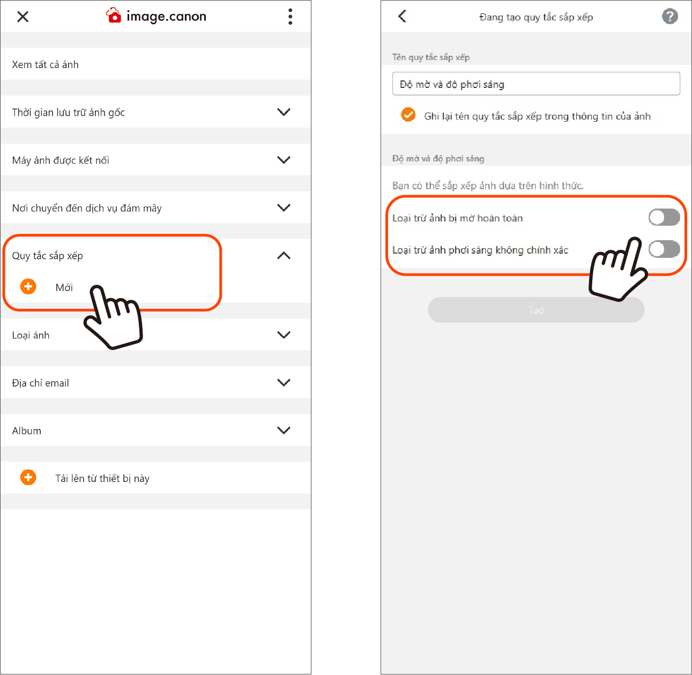Select the Mới new rule entry
The height and width of the screenshot is (675, 692).
click(x=64, y=287)
